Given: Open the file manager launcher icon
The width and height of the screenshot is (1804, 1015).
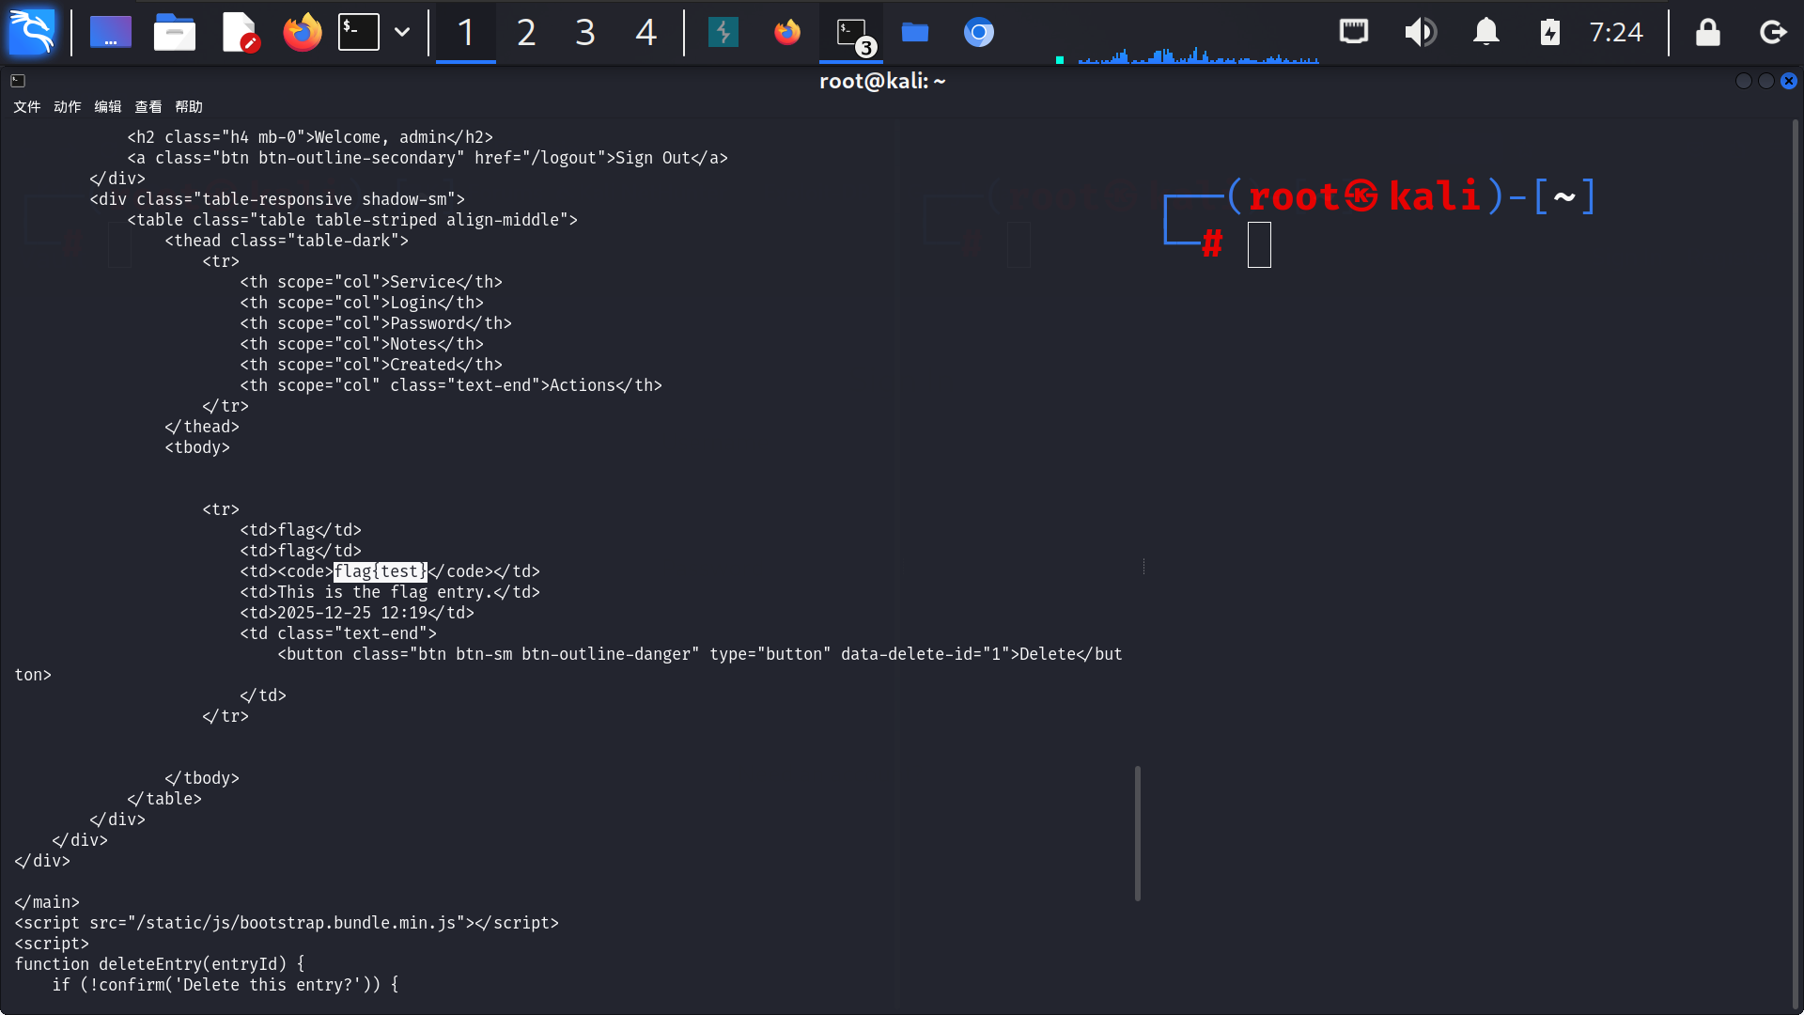Looking at the screenshot, I should point(174,32).
